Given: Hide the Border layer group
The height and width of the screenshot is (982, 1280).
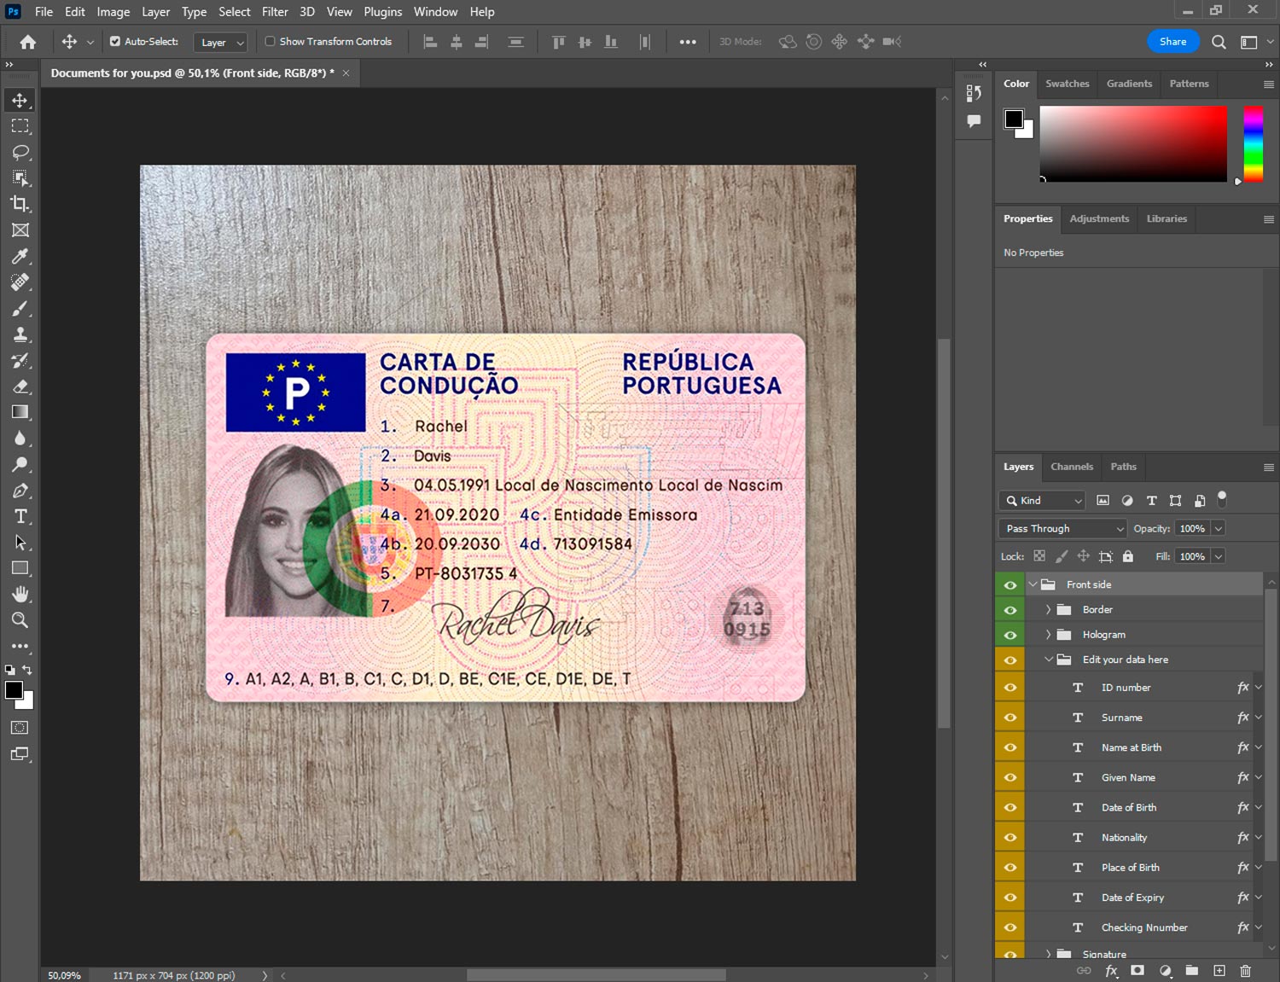Looking at the screenshot, I should tap(1010, 610).
